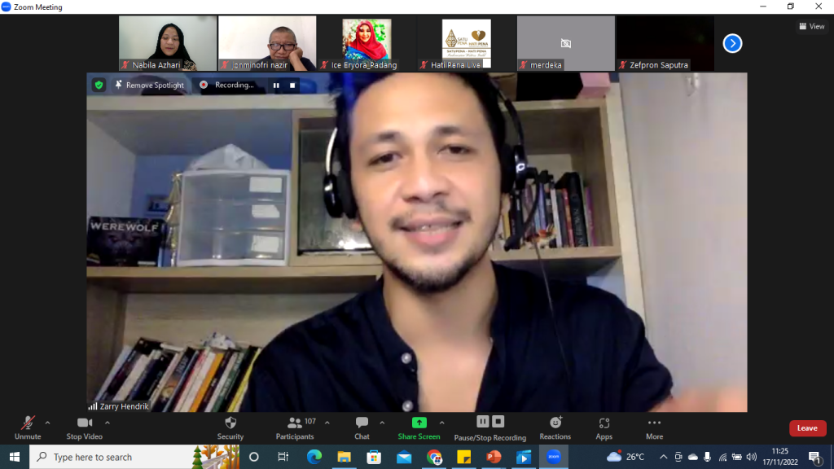Open Microsoft Store from the taskbar
The image size is (834, 469).
point(374,457)
